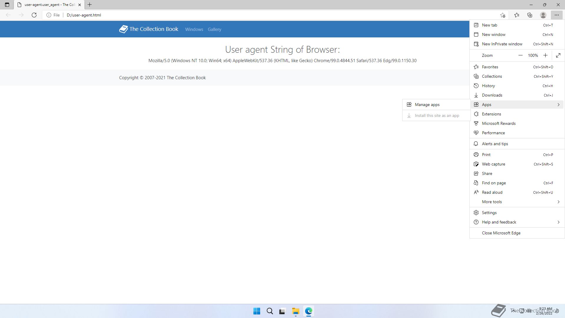This screenshot has height=318, width=565.
Task: Open Extensions from the menu
Action: point(491,114)
